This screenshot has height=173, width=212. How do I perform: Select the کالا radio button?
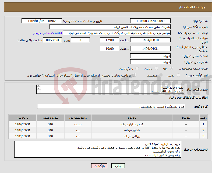(x=171, y=68)
